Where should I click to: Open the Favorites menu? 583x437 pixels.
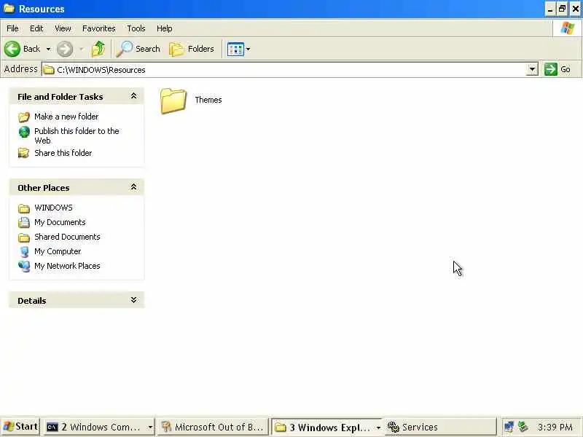(x=98, y=28)
